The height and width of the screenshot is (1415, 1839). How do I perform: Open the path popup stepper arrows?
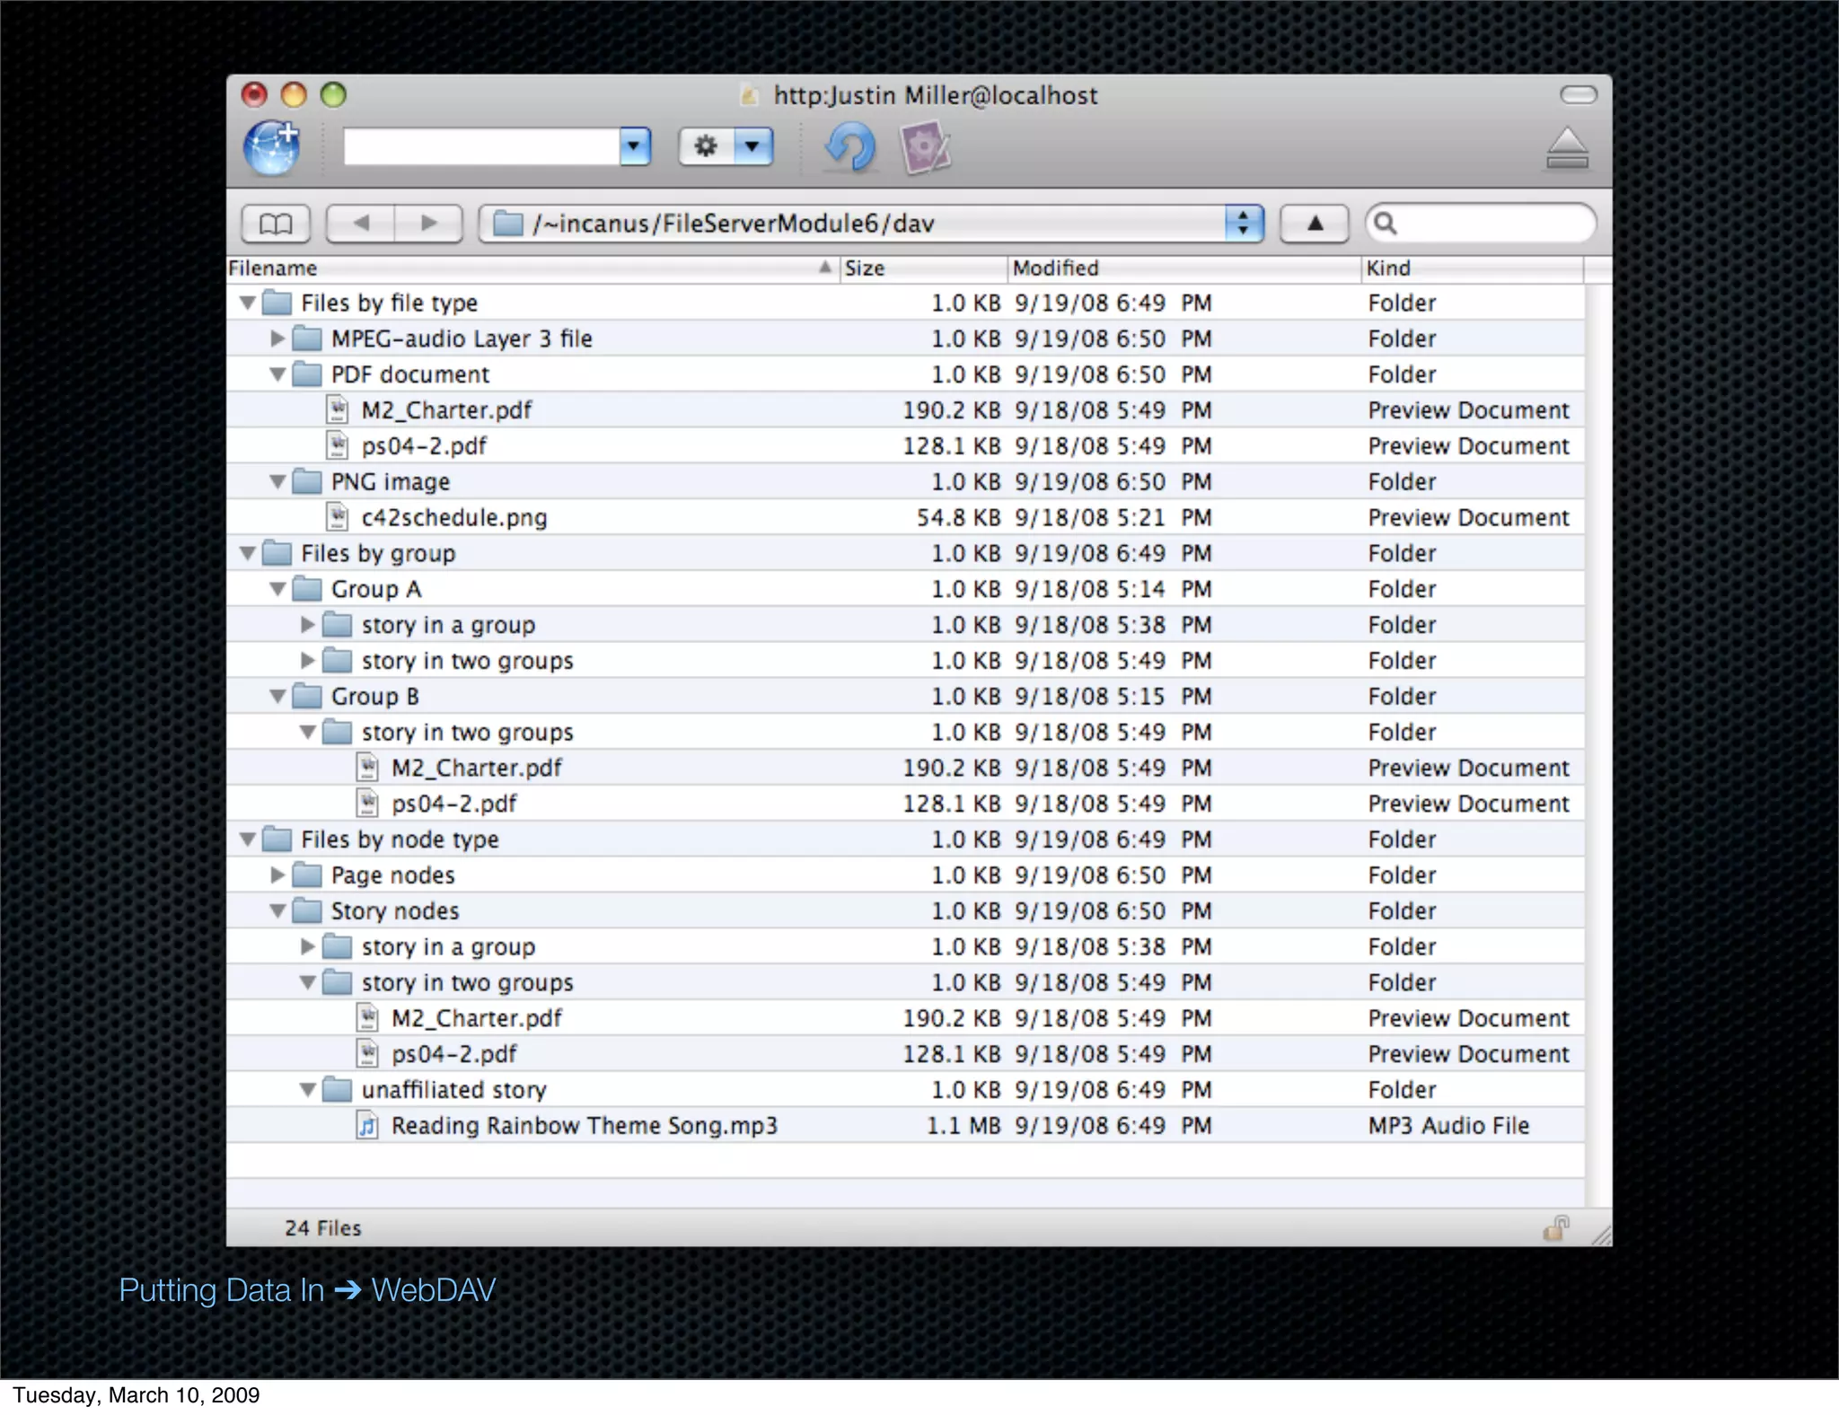[x=1244, y=224]
